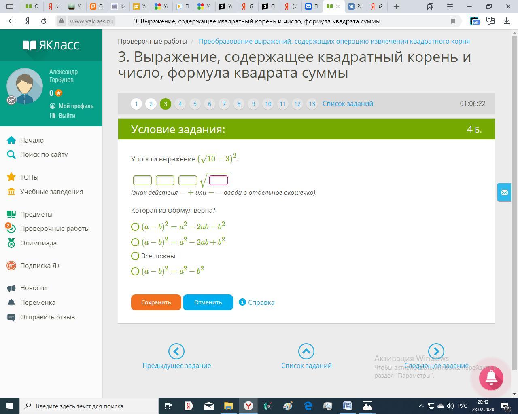Select formula a² − 2ab + b² option

click(135, 242)
